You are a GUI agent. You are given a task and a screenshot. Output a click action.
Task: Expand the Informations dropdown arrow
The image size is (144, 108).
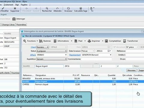(71, 41)
